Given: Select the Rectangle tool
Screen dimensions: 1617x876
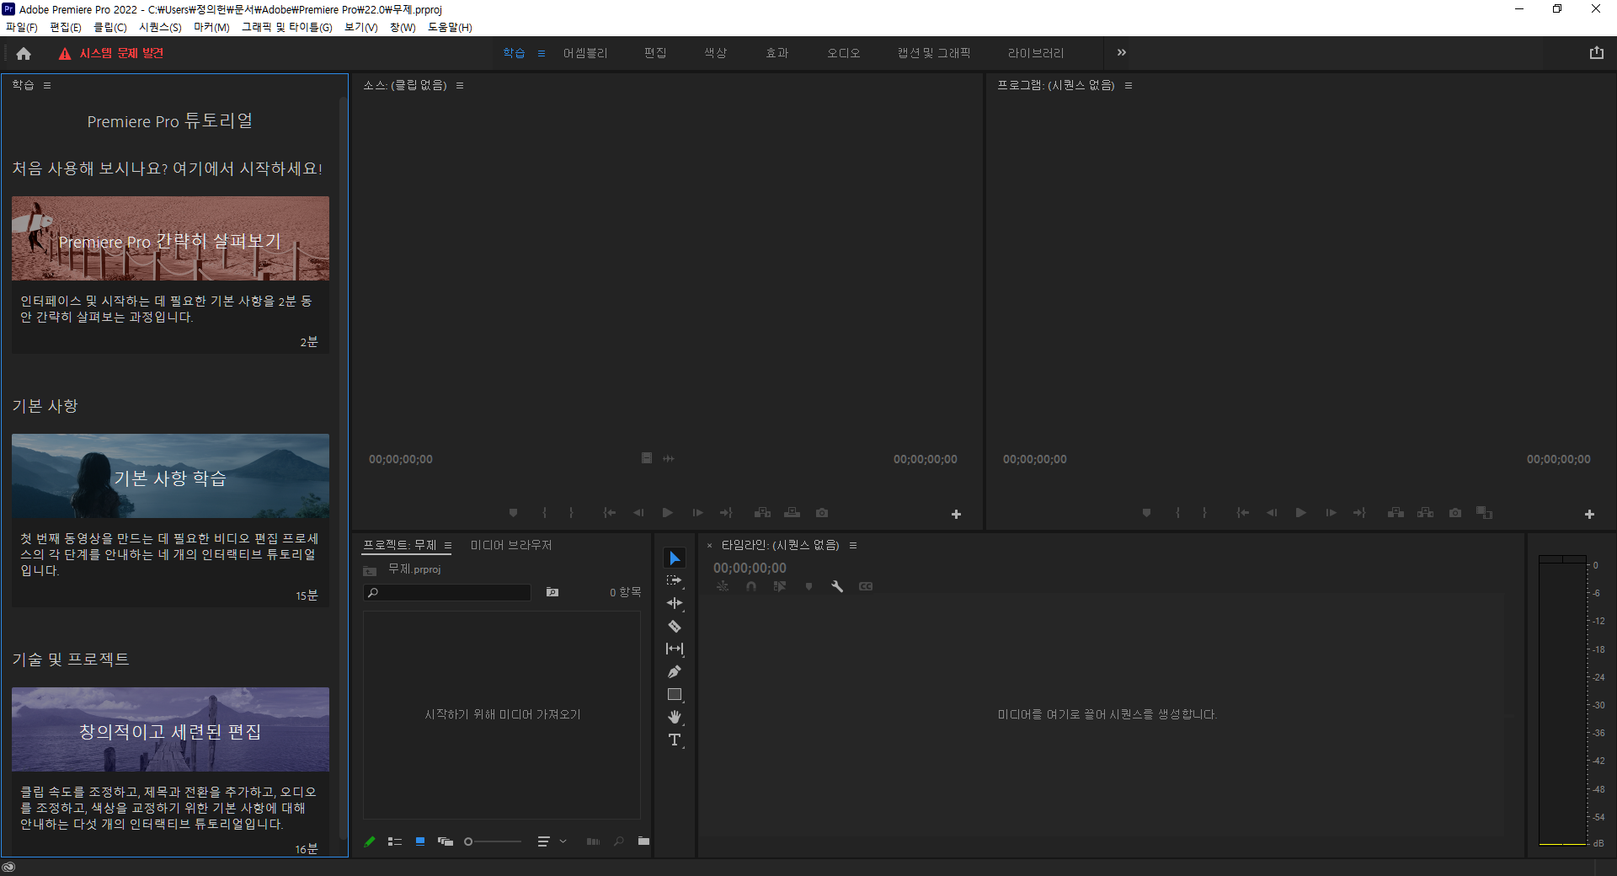Looking at the screenshot, I should click(x=675, y=695).
